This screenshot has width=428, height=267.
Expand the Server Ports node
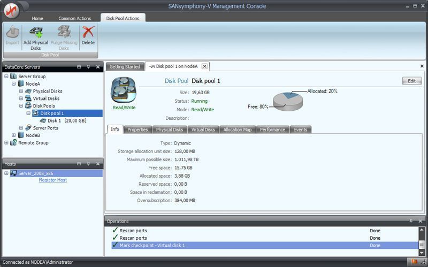point(21,128)
